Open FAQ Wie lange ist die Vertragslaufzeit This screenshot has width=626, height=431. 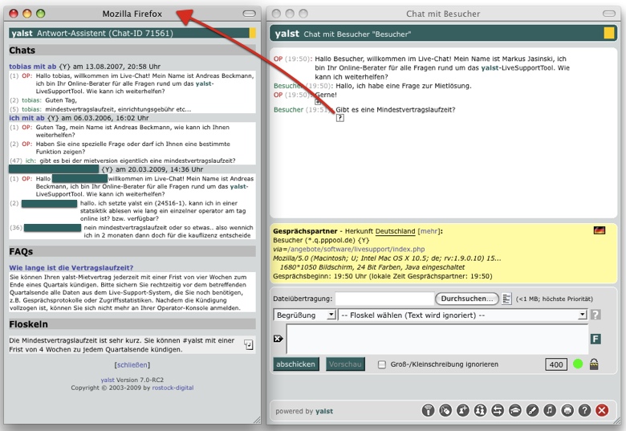71,268
